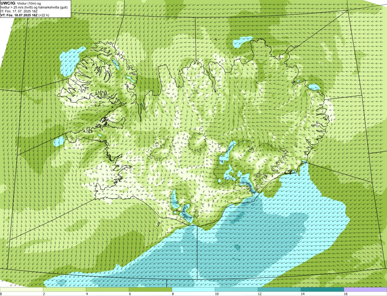Click the legend label 16
The width and height of the screenshot is (387, 296).
pos(346,294)
